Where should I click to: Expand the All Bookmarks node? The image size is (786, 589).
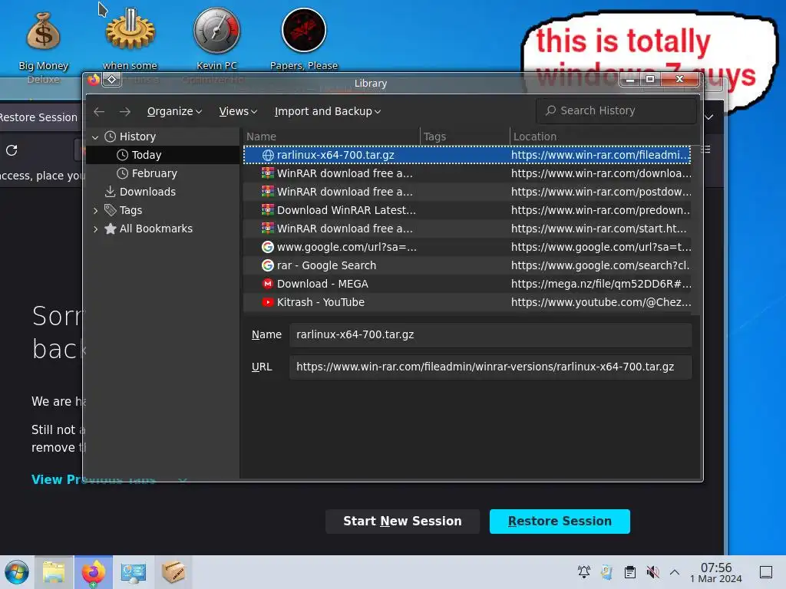coord(95,229)
